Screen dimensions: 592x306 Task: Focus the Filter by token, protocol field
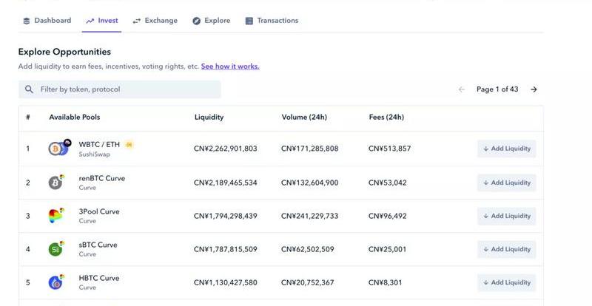(x=120, y=89)
